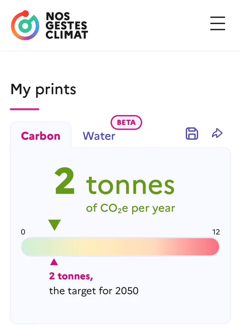The width and height of the screenshot is (241, 329).
Task: Open the hamburger navigation menu
Action: click(217, 23)
